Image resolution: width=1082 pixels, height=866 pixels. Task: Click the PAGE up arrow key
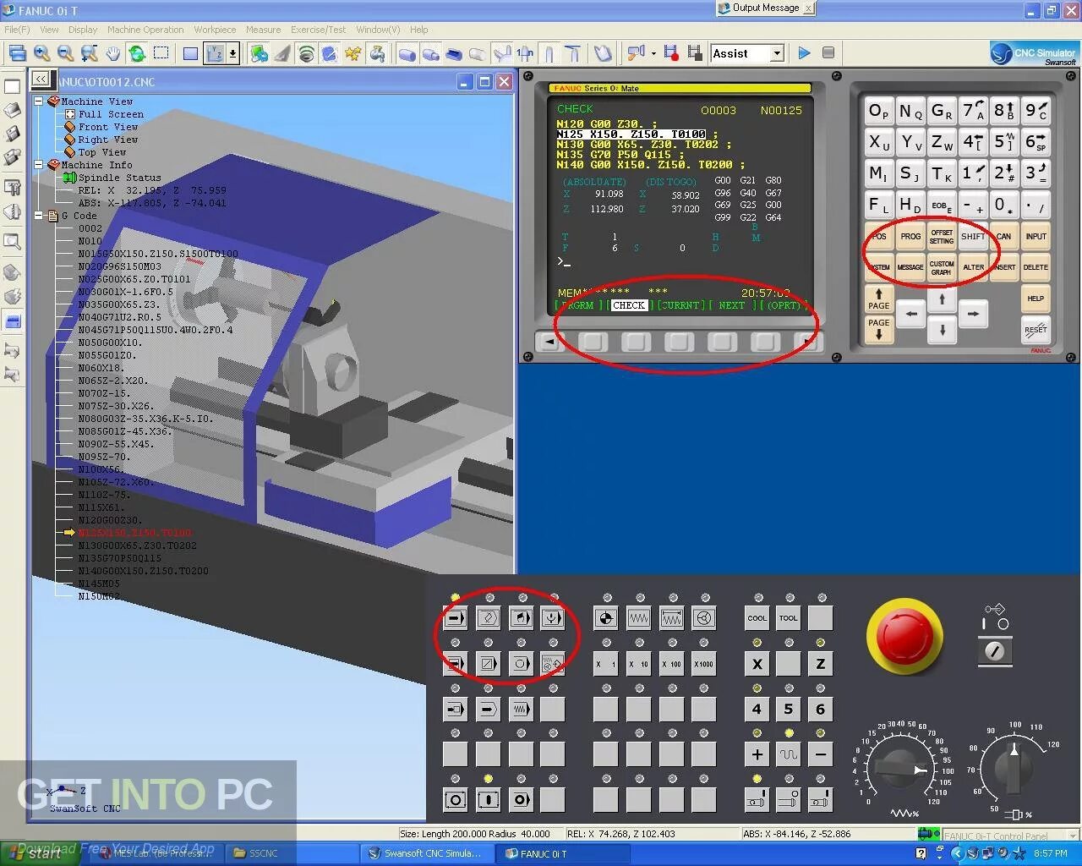[x=879, y=299]
